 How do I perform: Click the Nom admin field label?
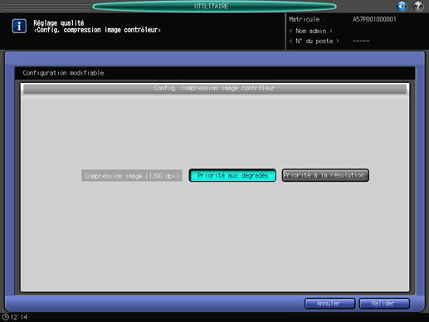pos(310,31)
